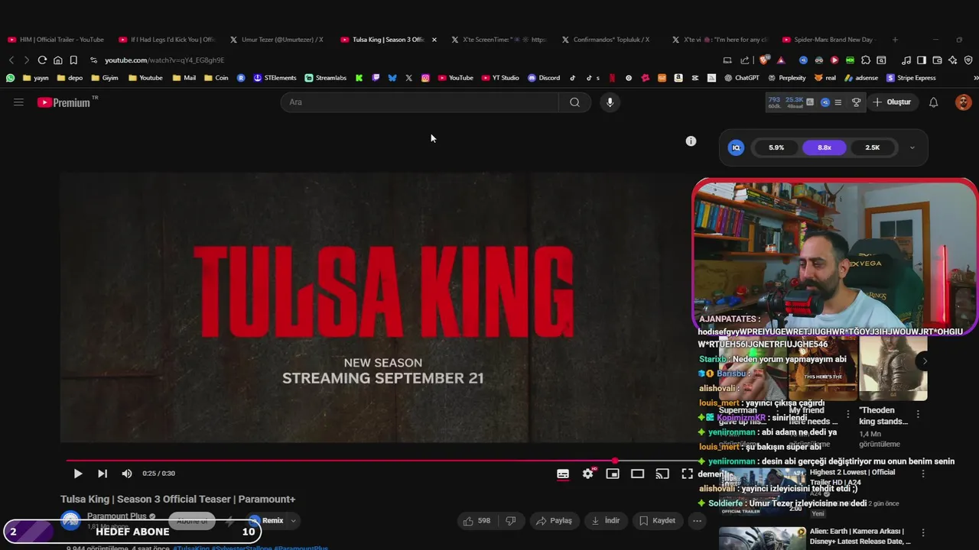Open video player settings gear
The height and width of the screenshot is (550, 979).
[x=587, y=474]
